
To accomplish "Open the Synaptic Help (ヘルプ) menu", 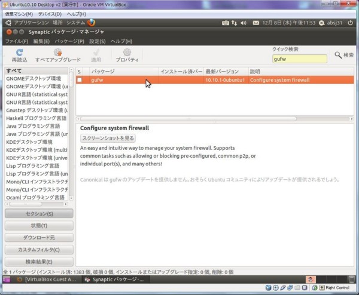I will tap(121, 41).
